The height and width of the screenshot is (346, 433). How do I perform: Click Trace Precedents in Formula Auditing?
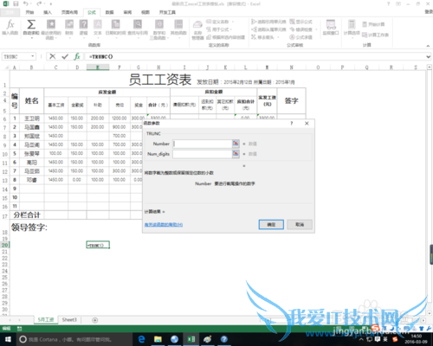268,22
